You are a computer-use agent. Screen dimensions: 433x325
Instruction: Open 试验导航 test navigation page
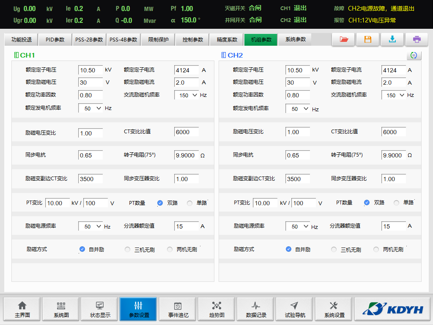click(294, 309)
